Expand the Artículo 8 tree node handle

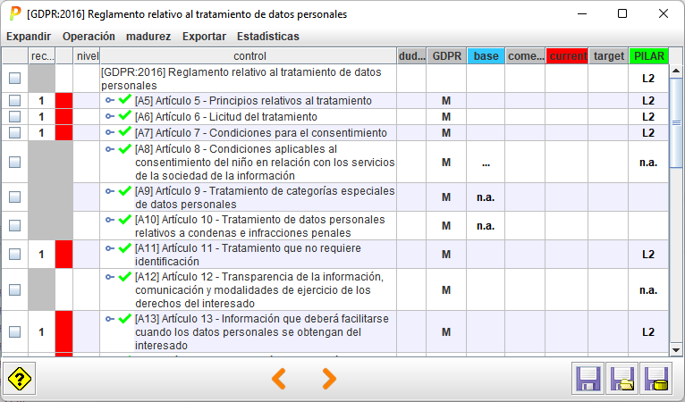point(110,149)
